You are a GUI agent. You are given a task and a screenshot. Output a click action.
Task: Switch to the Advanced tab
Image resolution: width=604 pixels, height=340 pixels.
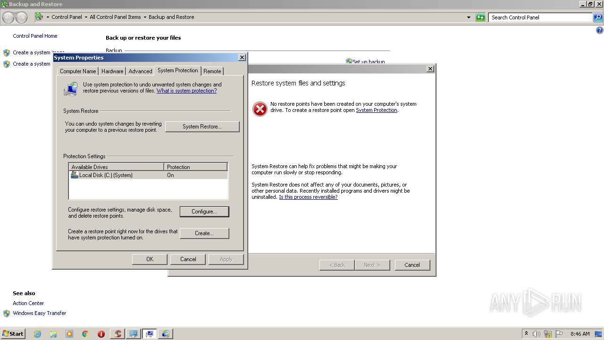click(x=141, y=71)
